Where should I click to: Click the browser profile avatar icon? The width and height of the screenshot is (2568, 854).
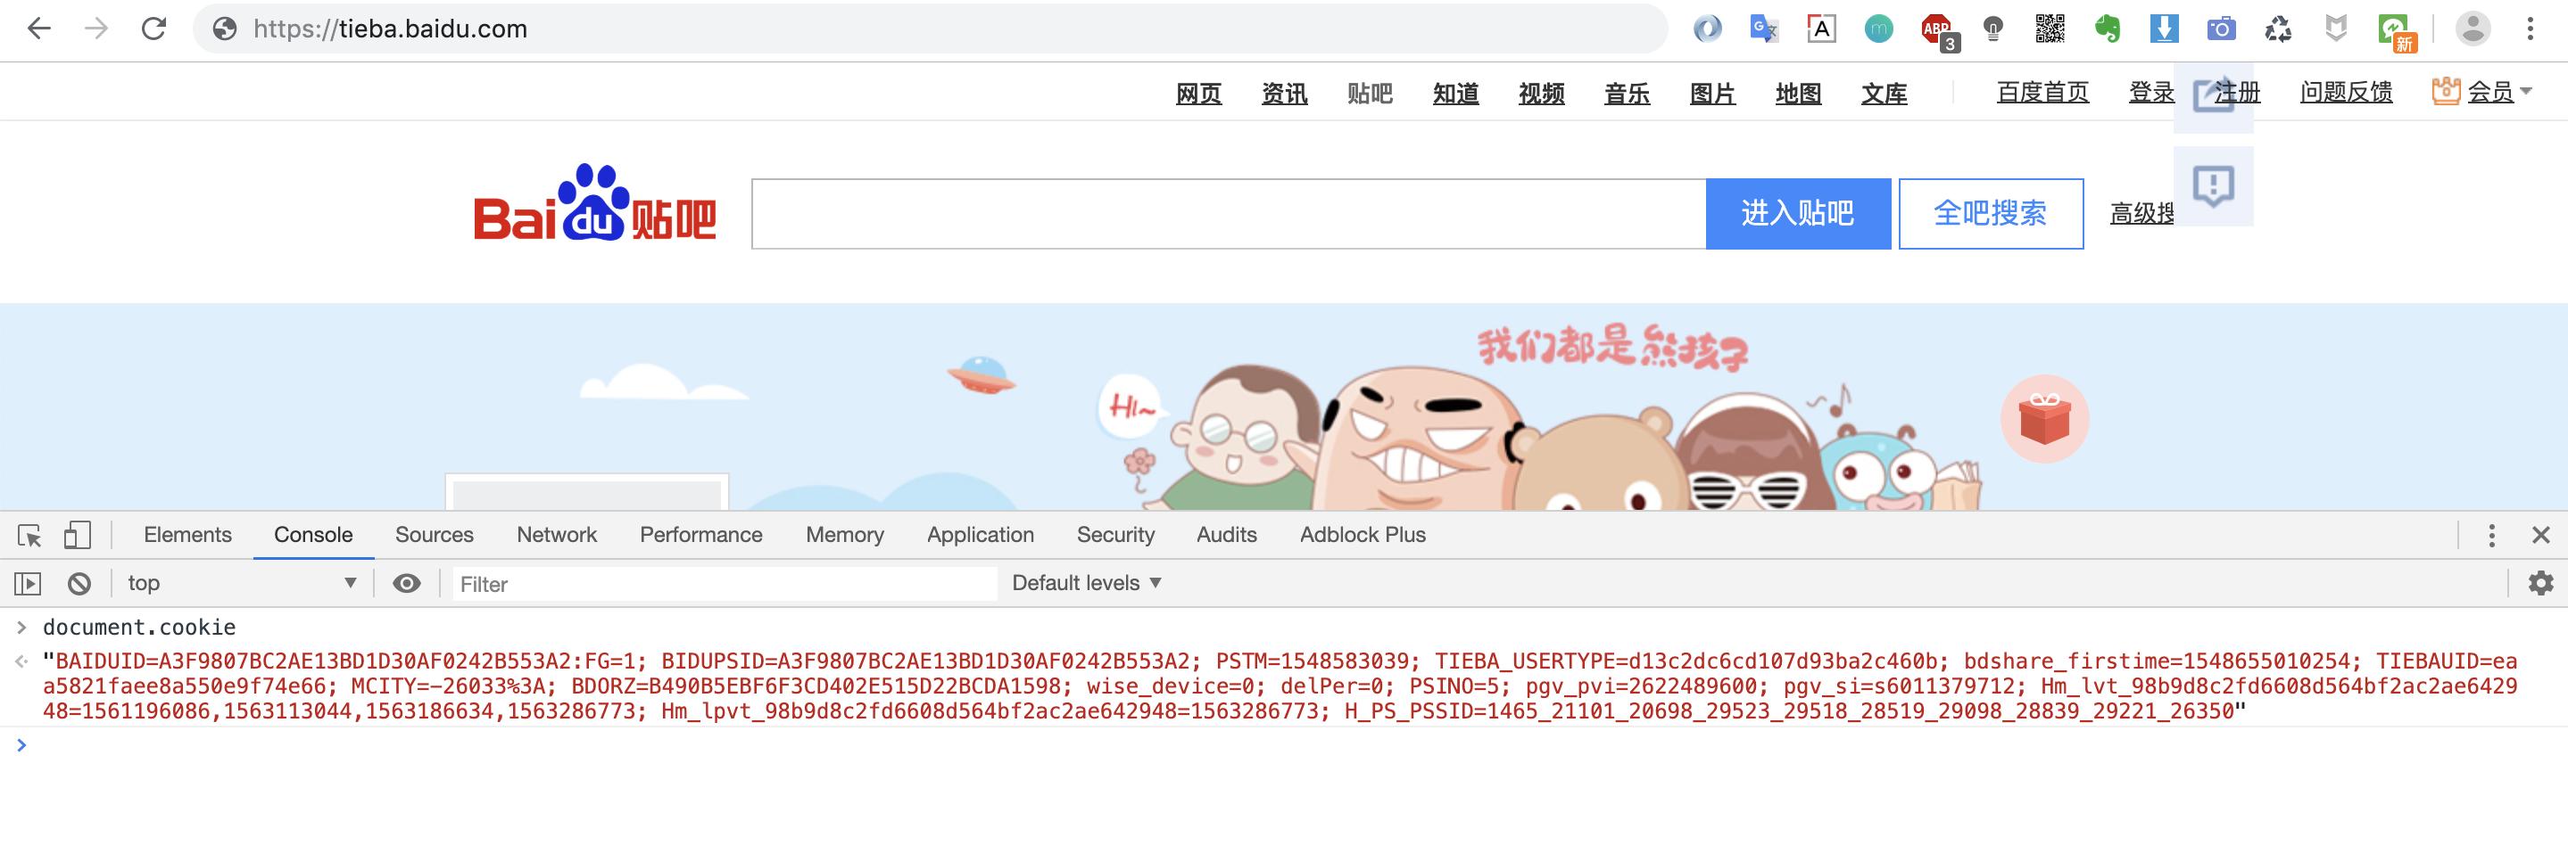tap(2471, 29)
